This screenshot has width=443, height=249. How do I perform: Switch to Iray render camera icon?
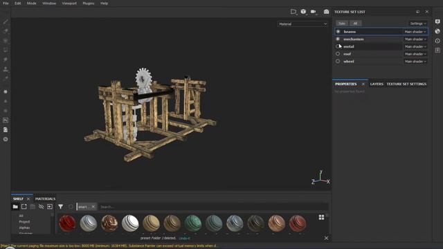(x=326, y=12)
